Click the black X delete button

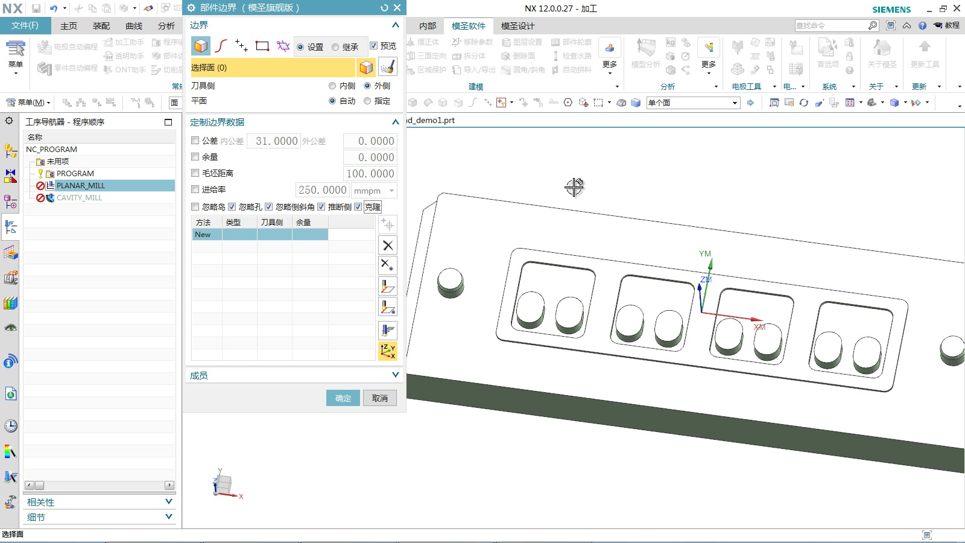[388, 246]
